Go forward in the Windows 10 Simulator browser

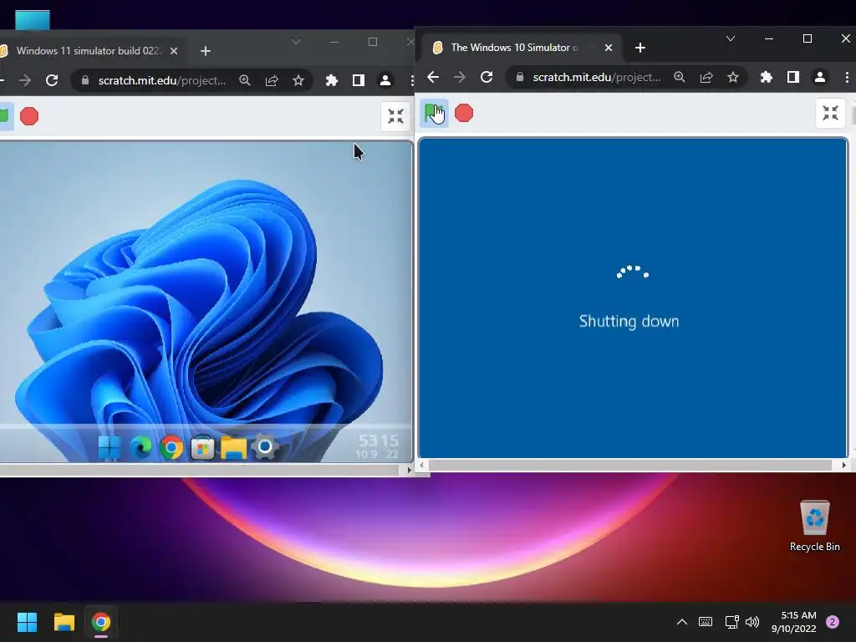tap(460, 77)
